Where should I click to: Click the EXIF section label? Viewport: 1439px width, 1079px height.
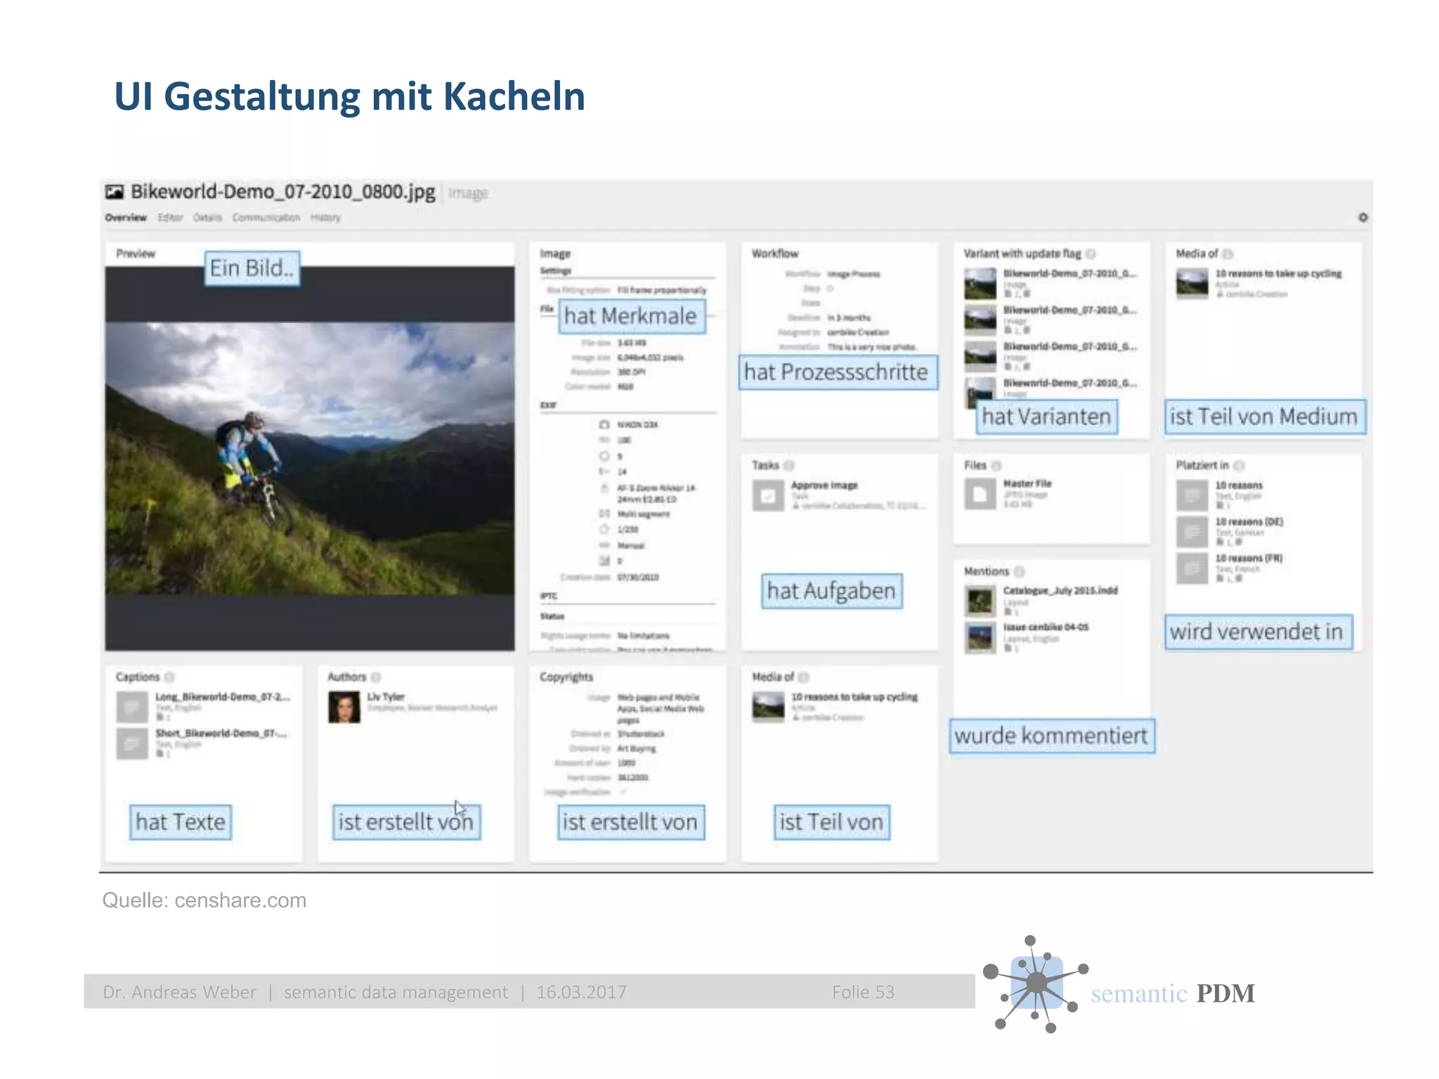[548, 405]
